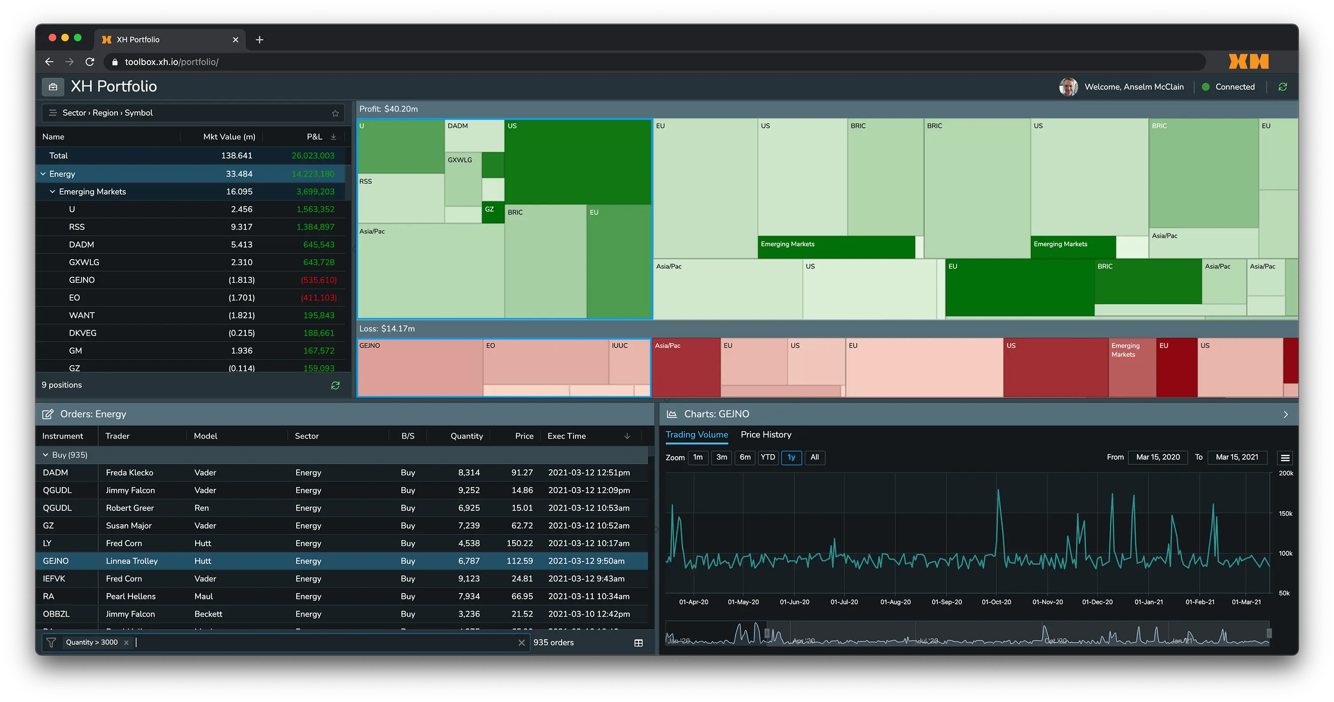Screen dimensions: 1334x702
Task: Collapse the Energy row in the positions tree
Action: click(43, 174)
